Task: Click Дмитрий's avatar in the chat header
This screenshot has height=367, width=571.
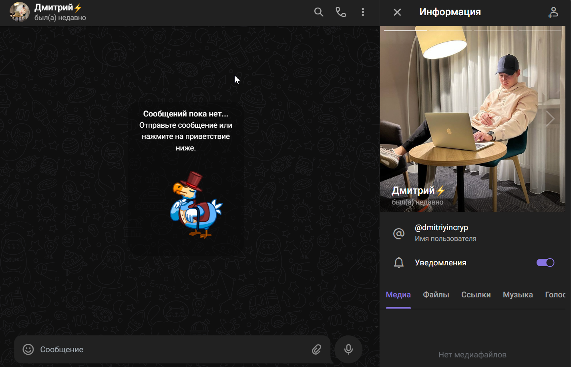Action: pos(19,12)
